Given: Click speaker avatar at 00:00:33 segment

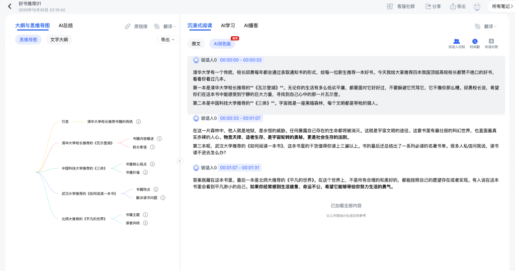Looking at the screenshot, I should tap(196, 118).
